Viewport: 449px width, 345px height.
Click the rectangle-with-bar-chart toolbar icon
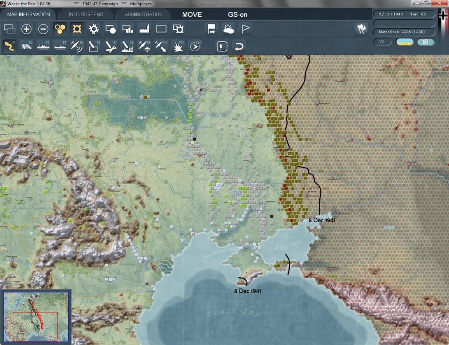point(128,29)
